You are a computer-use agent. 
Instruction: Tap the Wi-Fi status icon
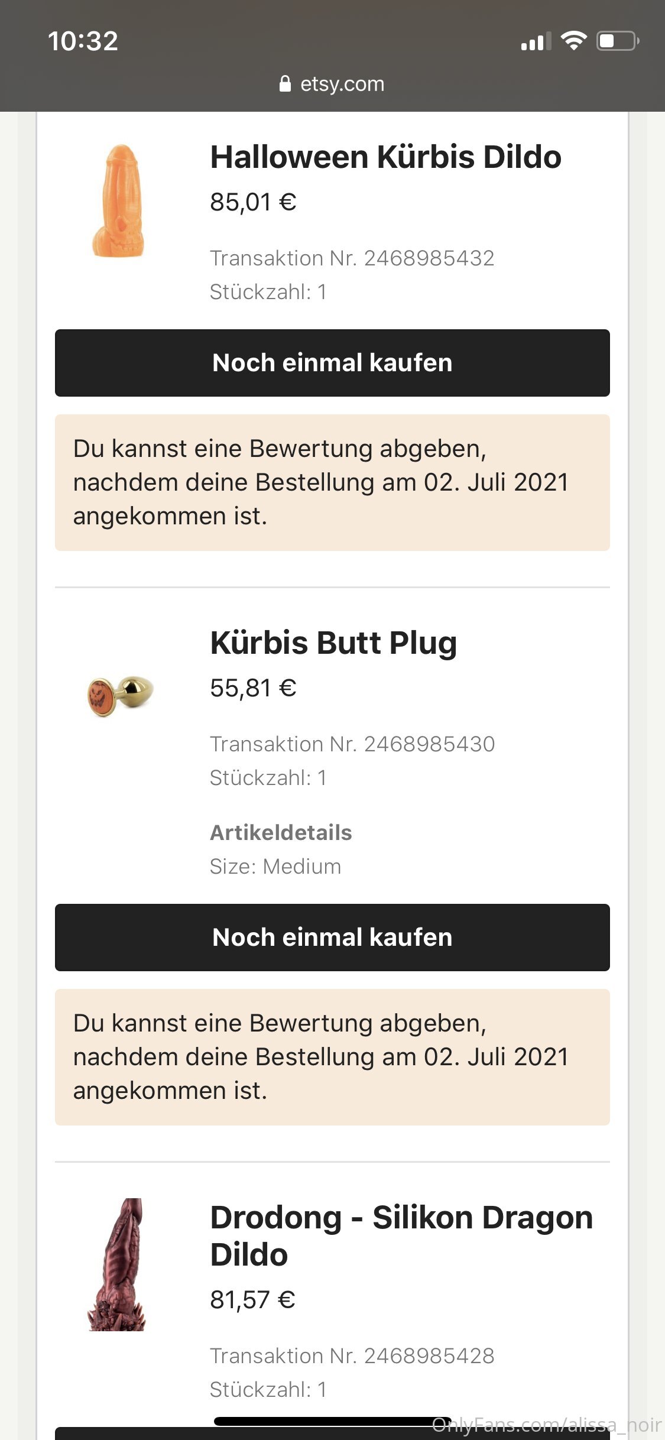[x=573, y=41]
